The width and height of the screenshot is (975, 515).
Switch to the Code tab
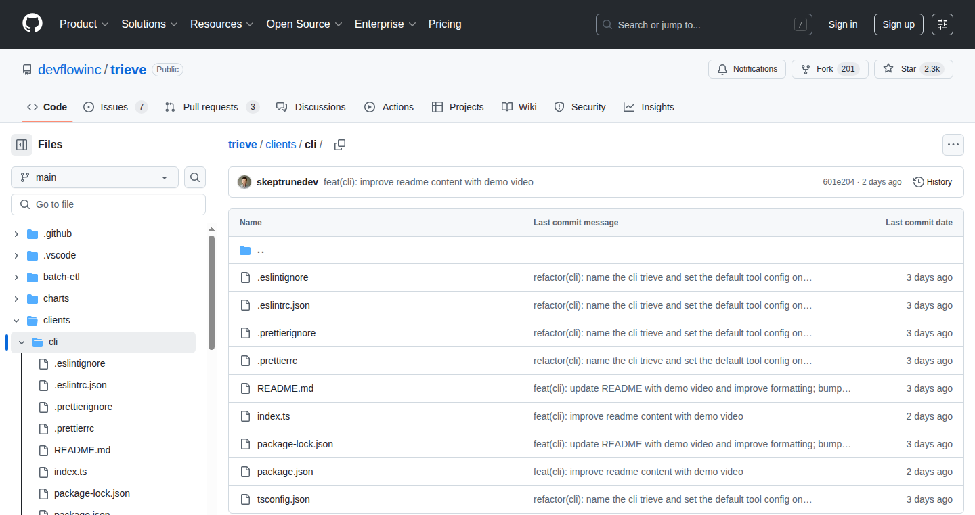[x=47, y=107]
